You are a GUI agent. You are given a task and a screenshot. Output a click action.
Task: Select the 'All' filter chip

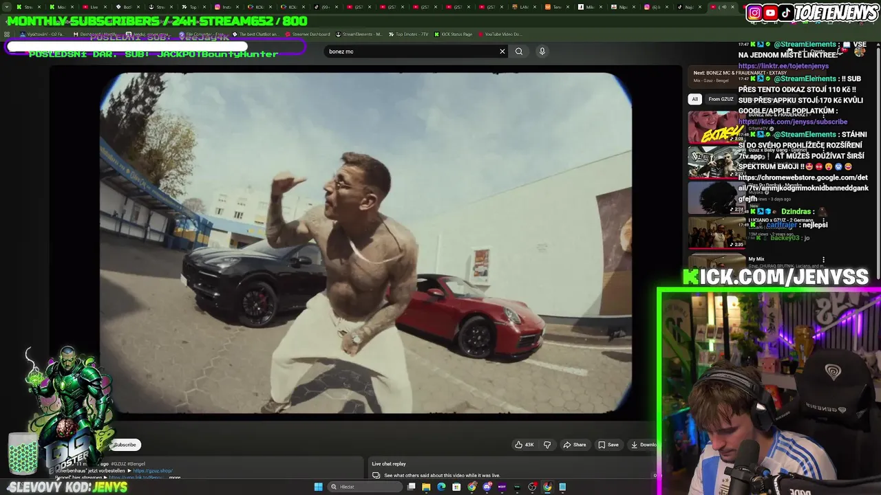694,99
